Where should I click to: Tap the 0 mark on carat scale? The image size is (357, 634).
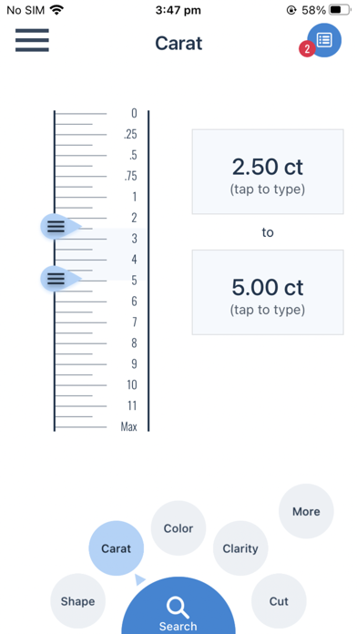point(134,113)
